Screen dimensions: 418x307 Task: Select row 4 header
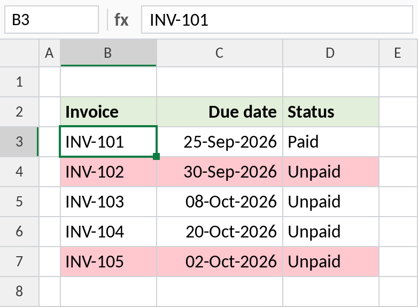point(19,172)
